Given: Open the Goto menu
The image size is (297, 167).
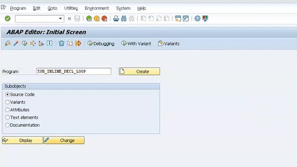Looking at the screenshot, I should click(52, 8).
